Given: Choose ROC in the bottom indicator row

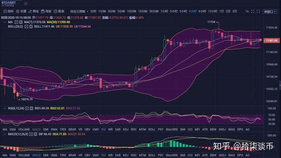Looking at the screenshot, I should pos(134,155).
